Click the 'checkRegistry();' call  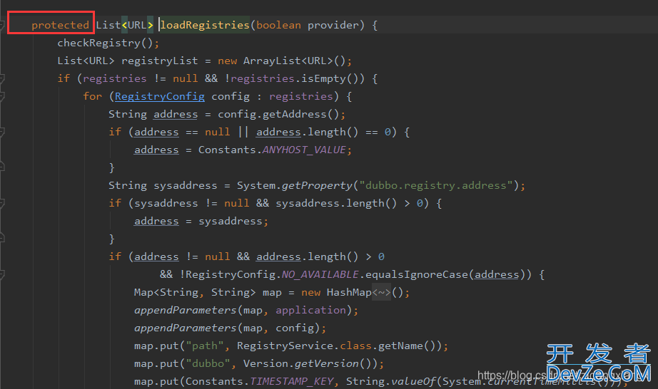tap(108, 43)
